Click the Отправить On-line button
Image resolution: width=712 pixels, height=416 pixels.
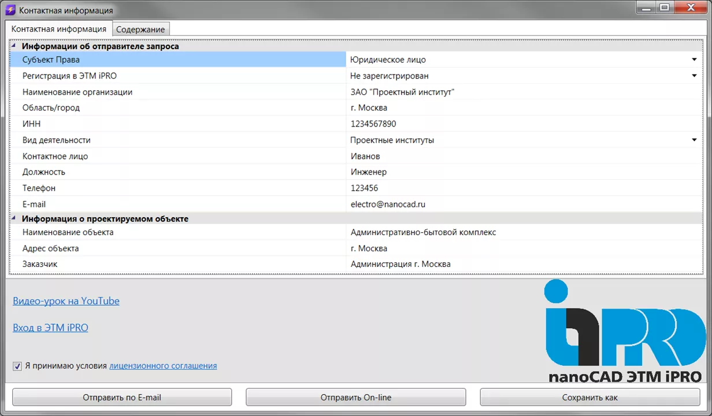[x=355, y=398]
